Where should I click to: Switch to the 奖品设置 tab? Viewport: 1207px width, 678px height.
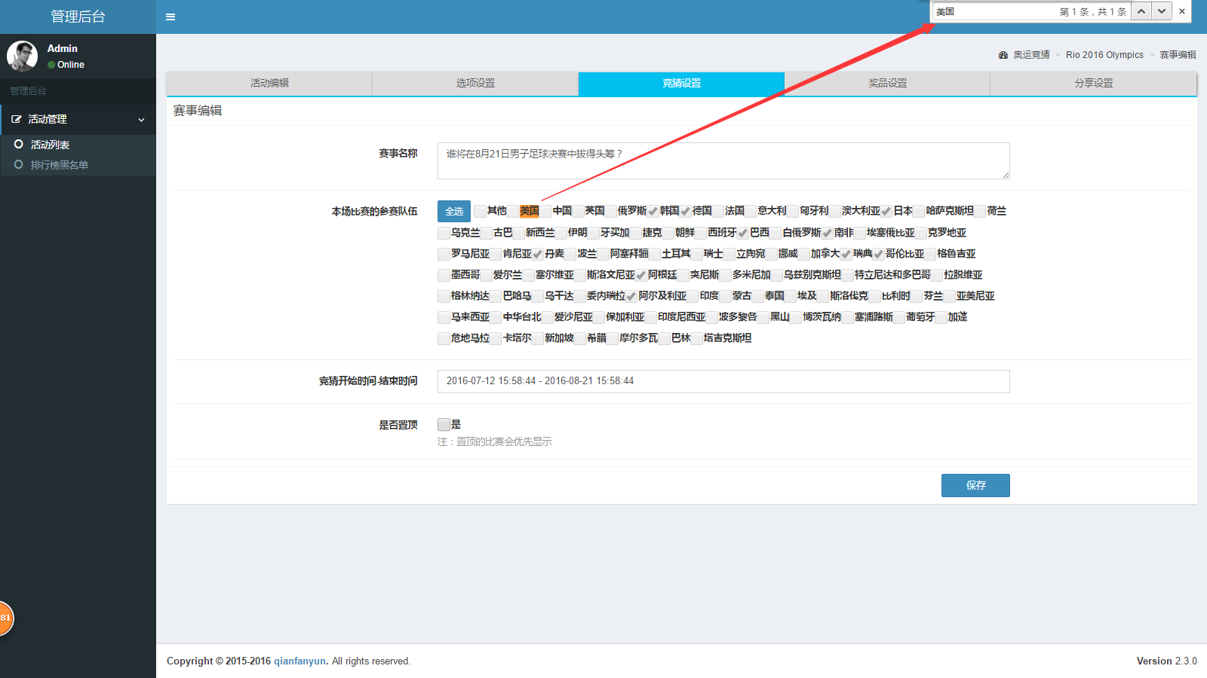(x=887, y=84)
